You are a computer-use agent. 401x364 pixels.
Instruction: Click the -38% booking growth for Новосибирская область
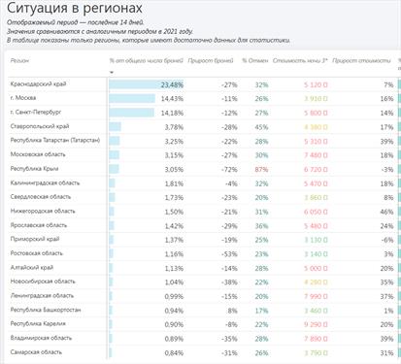(x=229, y=282)
